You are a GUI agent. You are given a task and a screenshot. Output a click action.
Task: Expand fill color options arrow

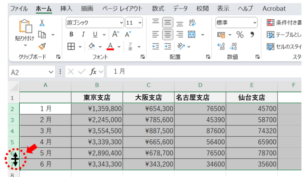pyautogui.click(x=100, y=46)
